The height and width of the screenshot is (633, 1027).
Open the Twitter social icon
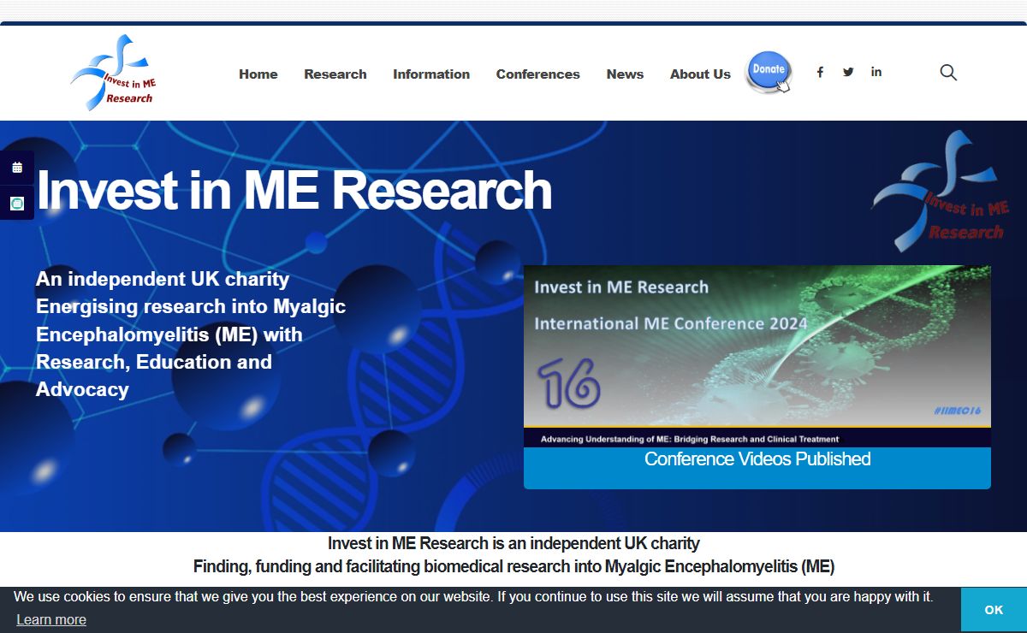pyautogui.click(x=848, y=72)
